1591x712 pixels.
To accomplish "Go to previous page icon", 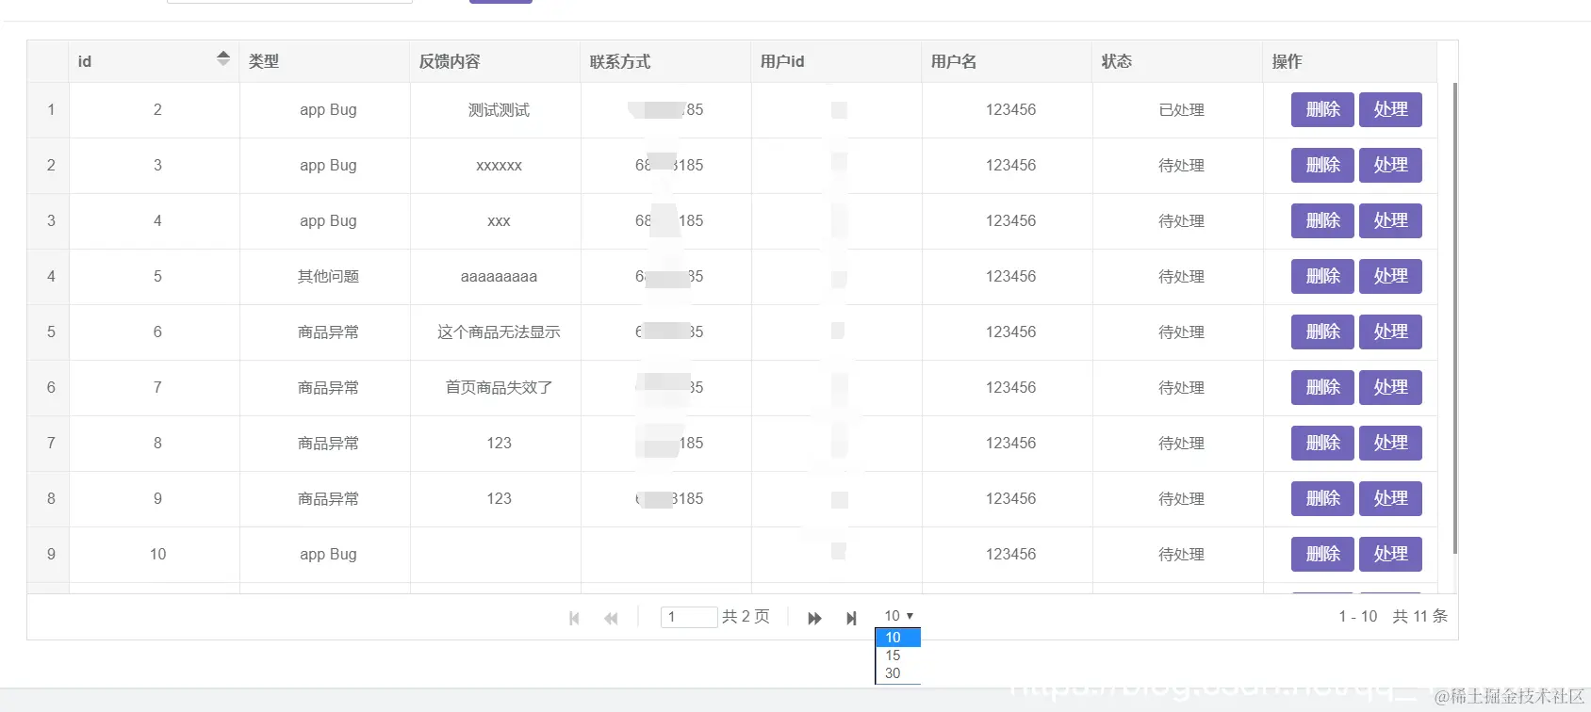I will coord(611,618).
